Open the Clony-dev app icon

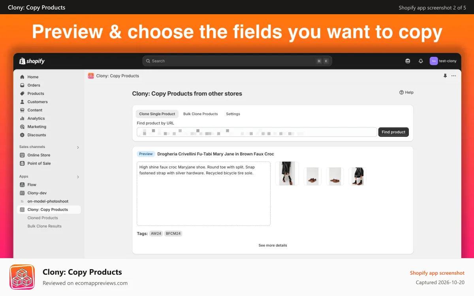click(x=23, y=193)
